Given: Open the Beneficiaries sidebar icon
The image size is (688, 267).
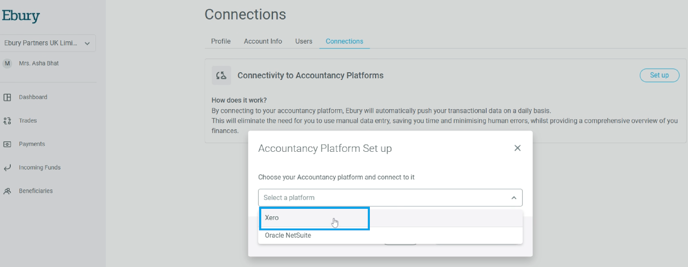Looking at the screenshot, I should click(7, 191).
